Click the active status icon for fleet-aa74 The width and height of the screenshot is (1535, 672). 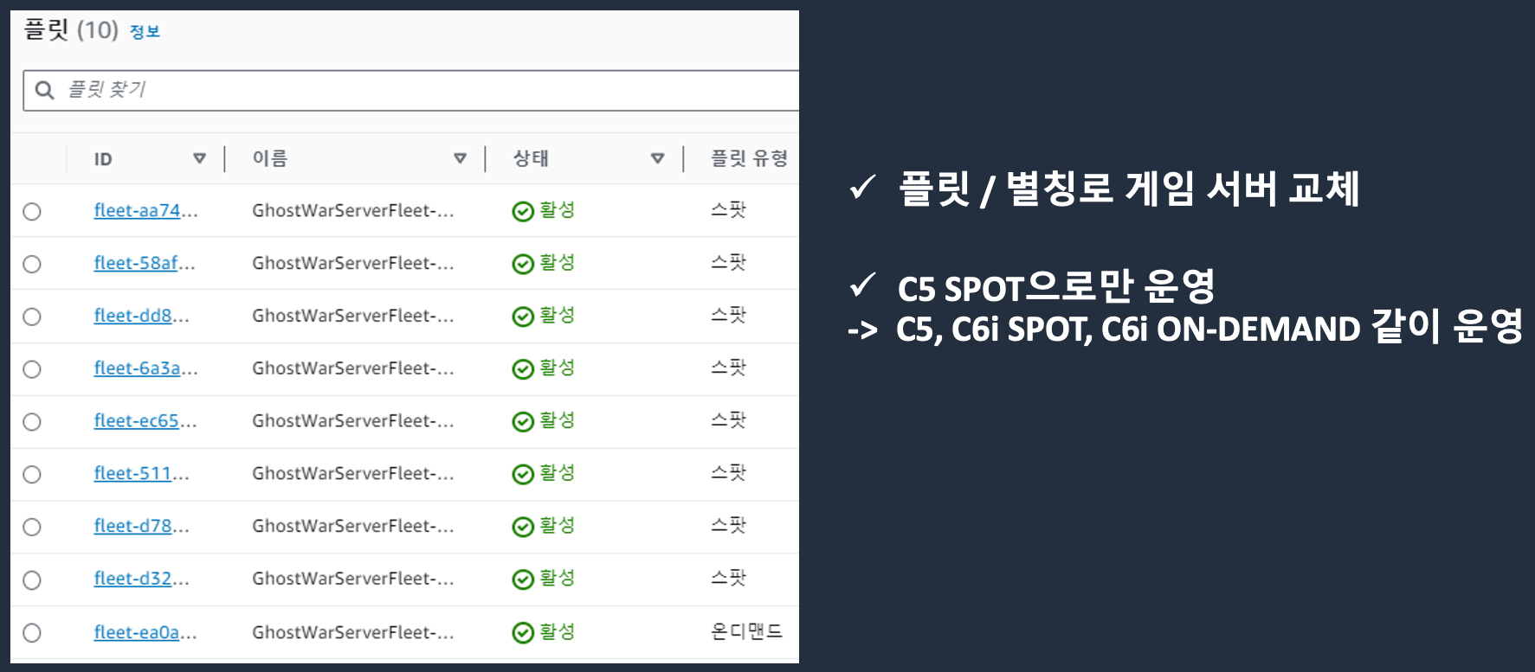(x=523, y=211)
